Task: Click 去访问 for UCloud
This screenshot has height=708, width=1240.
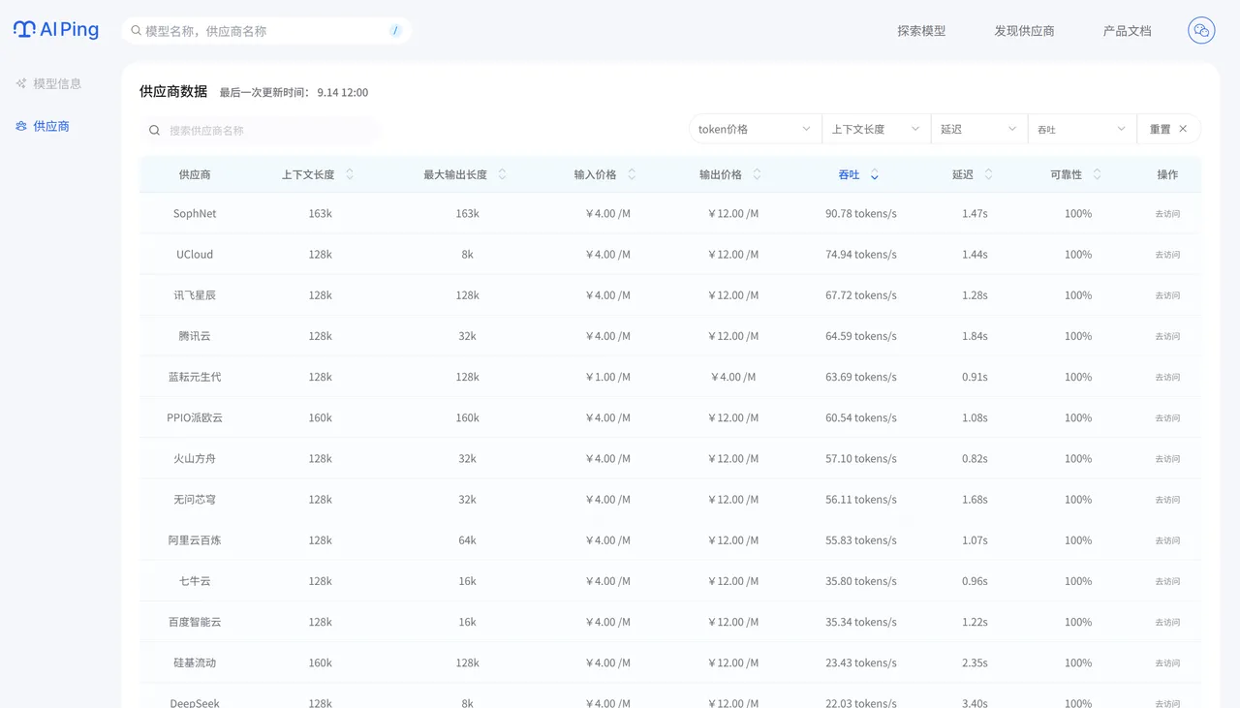Action: click(1167, 255)
